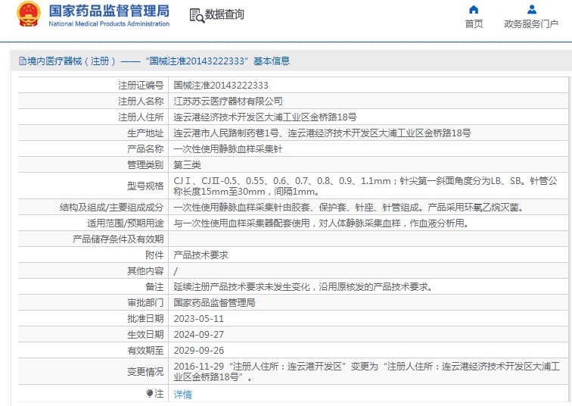Click the 型号规格 row label
Viewport: 572px width, 406px height.
[x=145, y=186]
